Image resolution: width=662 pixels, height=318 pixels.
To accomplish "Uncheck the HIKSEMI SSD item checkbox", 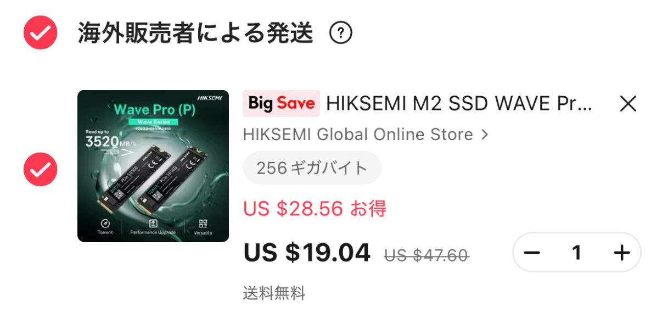I will [40, 169].
